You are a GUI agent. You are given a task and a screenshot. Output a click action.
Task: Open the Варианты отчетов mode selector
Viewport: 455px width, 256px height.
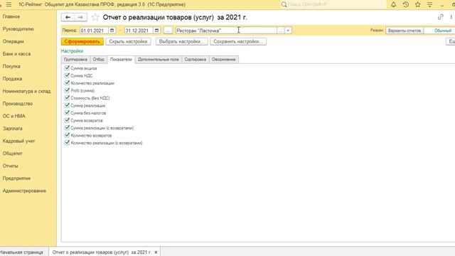405,30
